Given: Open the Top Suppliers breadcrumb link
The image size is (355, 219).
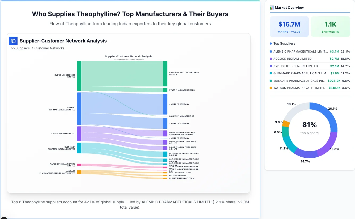Looking at the screenshot, I should pyautogui.click(x=19, y=48).
